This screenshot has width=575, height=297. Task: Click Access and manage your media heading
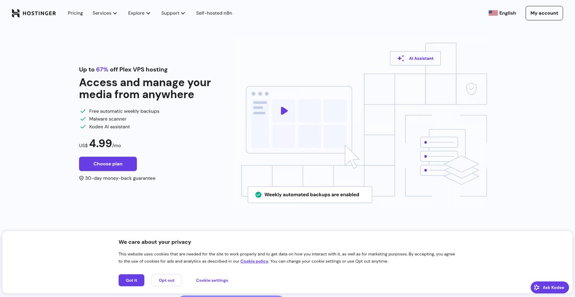(x=145, y=88)
